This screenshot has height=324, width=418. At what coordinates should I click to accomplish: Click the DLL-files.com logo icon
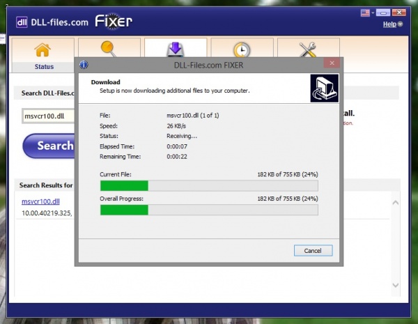(x=22, y=22)
